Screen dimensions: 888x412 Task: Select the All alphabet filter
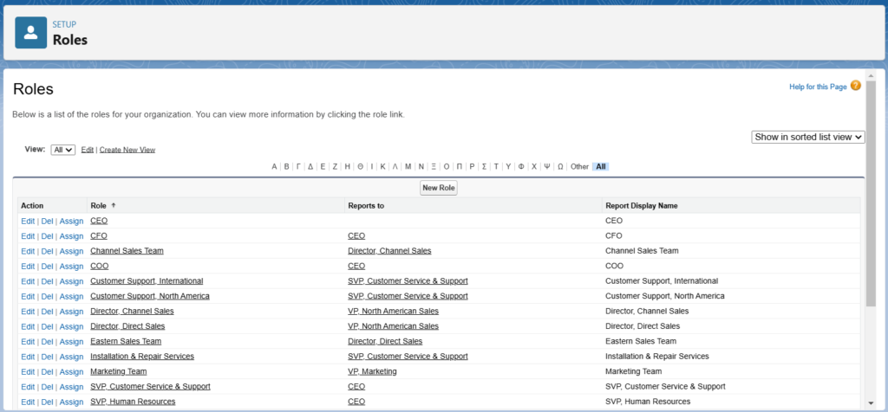coord(601,167)
